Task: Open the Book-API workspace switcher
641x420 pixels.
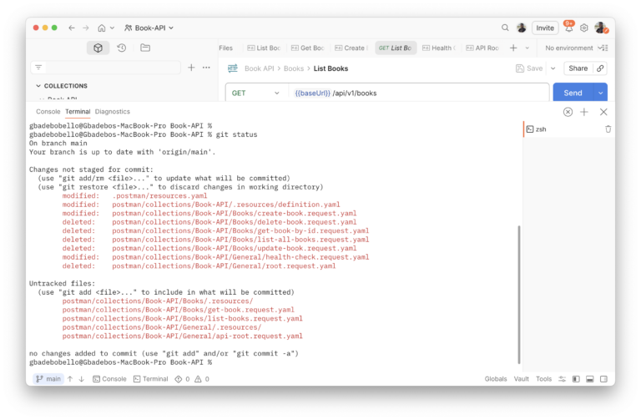Action: (x=149, y=28)
